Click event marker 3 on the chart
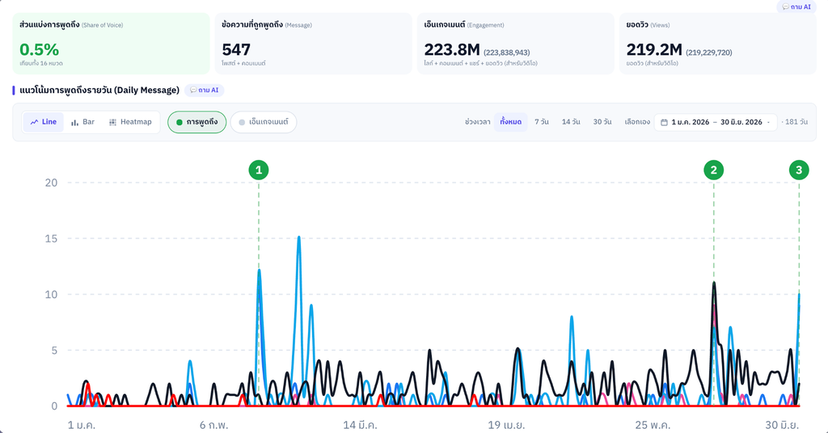 pyautogui.click(x=799, y=170)
